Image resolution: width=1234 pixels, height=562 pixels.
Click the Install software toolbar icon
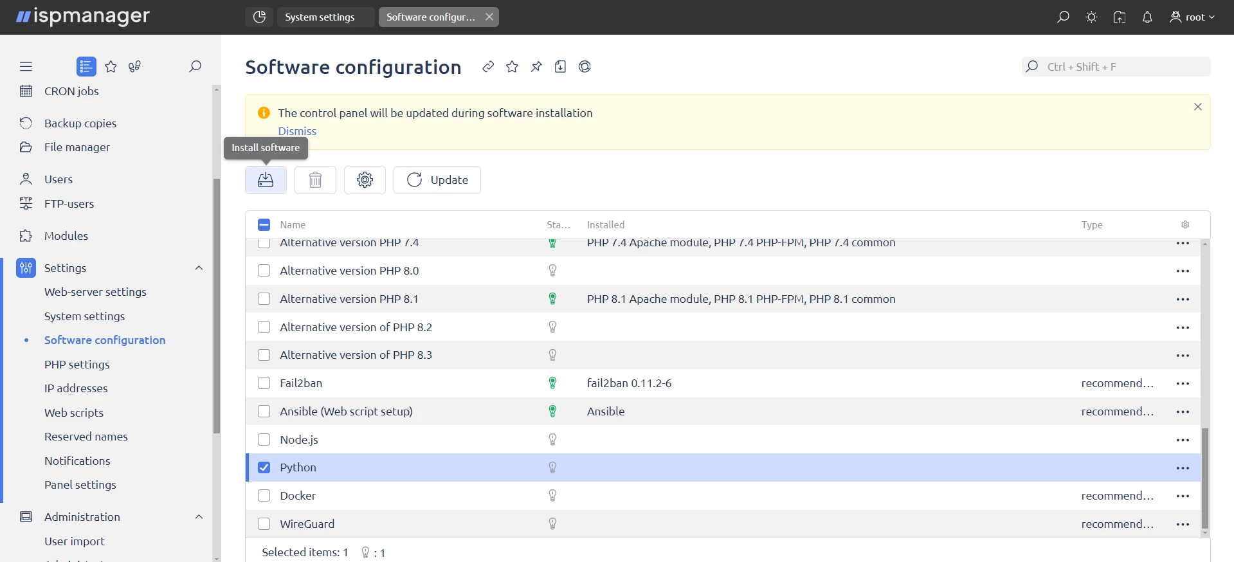coord(266,180)
